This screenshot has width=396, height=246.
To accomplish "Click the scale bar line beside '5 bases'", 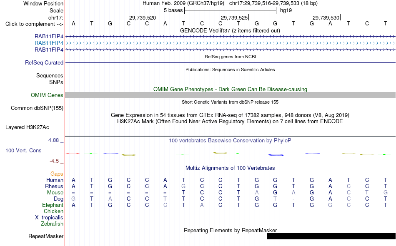I will 231,10.
